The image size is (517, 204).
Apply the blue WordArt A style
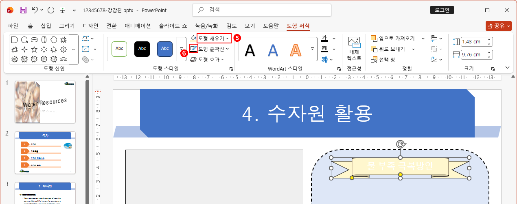tap(273, 50)
